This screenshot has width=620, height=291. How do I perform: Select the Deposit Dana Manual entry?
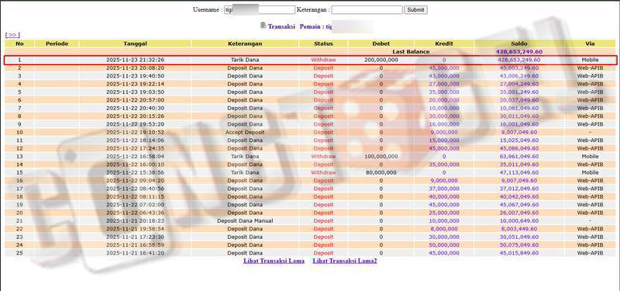(x=245, y=220)
